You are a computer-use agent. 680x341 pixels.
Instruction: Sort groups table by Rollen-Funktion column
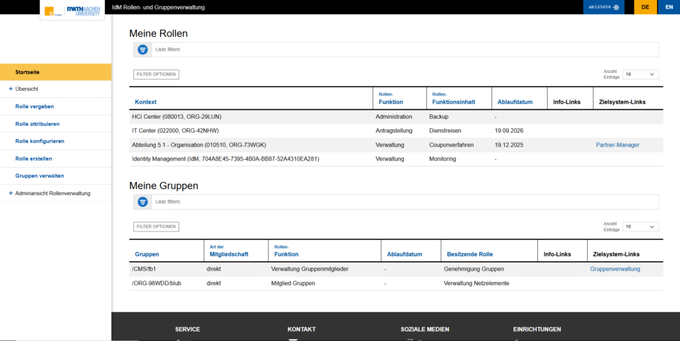coord(286,251)
